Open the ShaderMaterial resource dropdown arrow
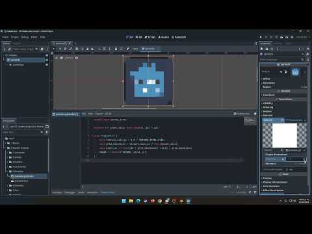312x234 pixels. point(305,120)
